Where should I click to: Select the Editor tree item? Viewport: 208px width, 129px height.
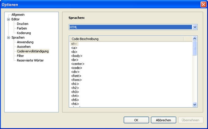(15, 19)
